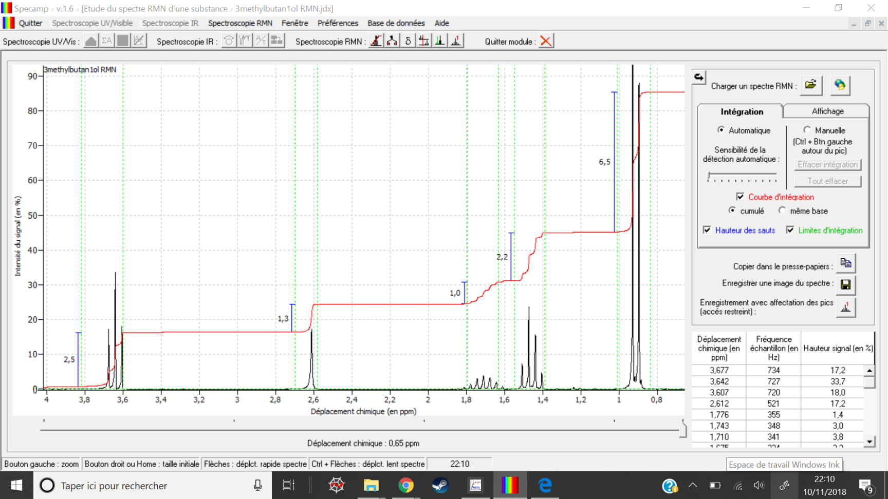Viewport: 888px width, 499px height.
Task: Click the Tout effacer button
Action: click(x=827, y=181)
